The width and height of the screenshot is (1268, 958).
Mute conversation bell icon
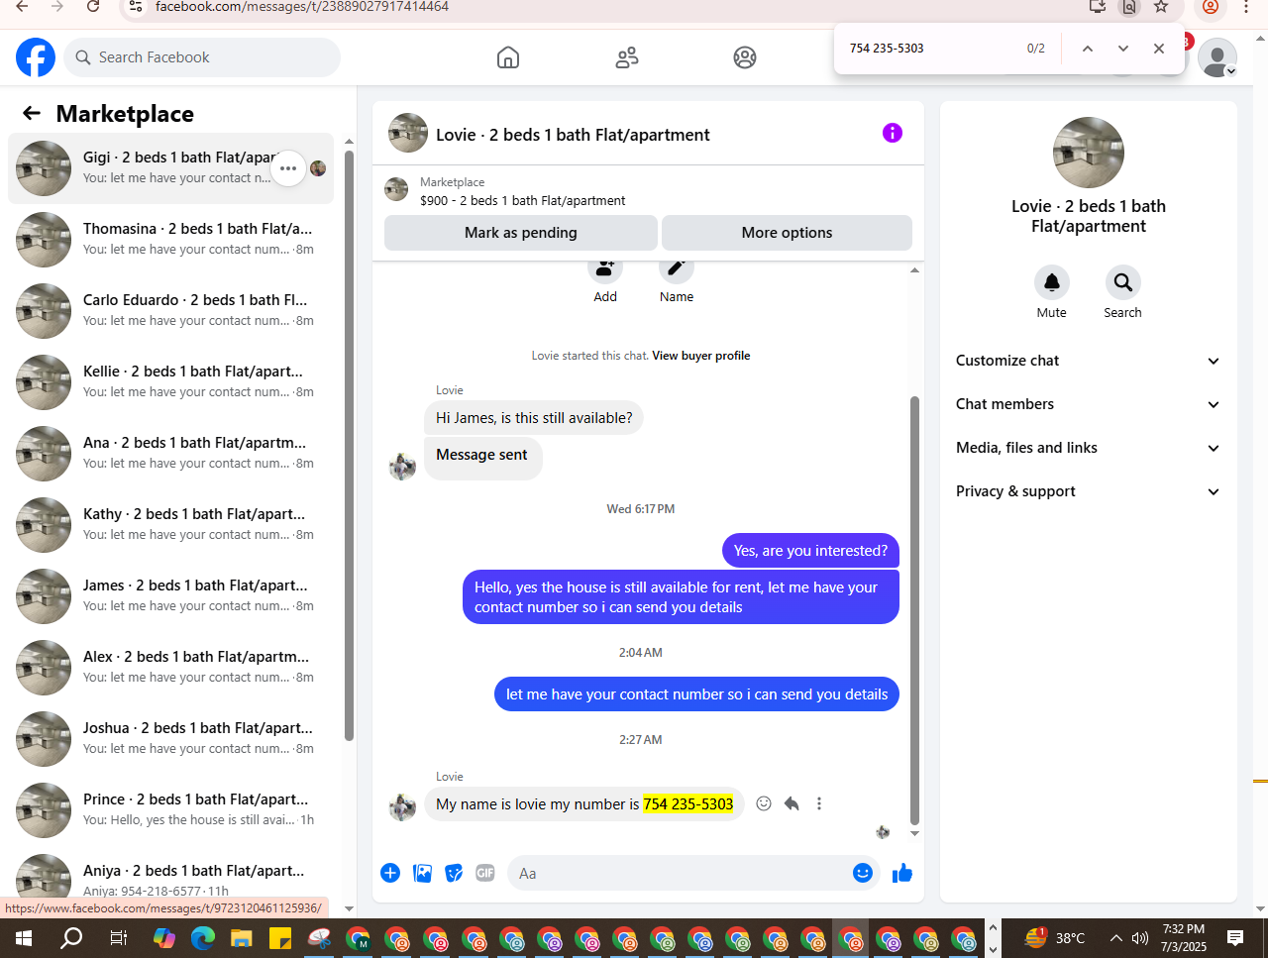click(1052, 282)
